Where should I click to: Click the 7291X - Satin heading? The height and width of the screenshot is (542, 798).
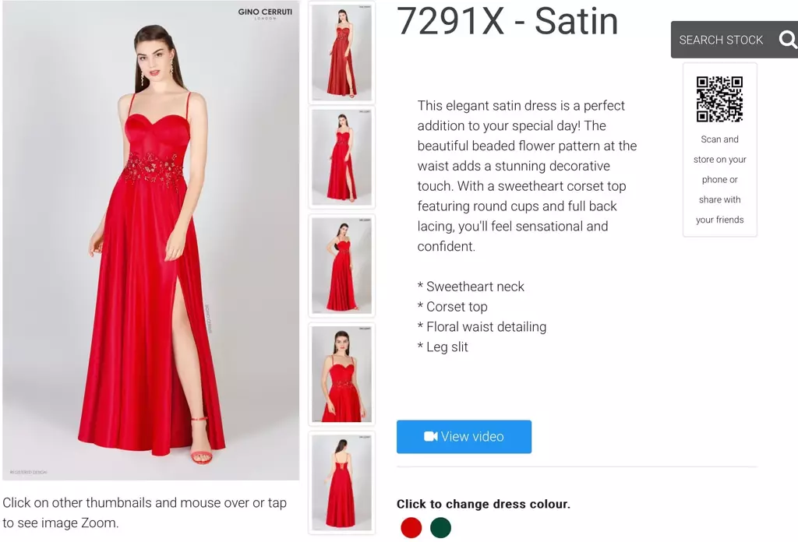507,21
